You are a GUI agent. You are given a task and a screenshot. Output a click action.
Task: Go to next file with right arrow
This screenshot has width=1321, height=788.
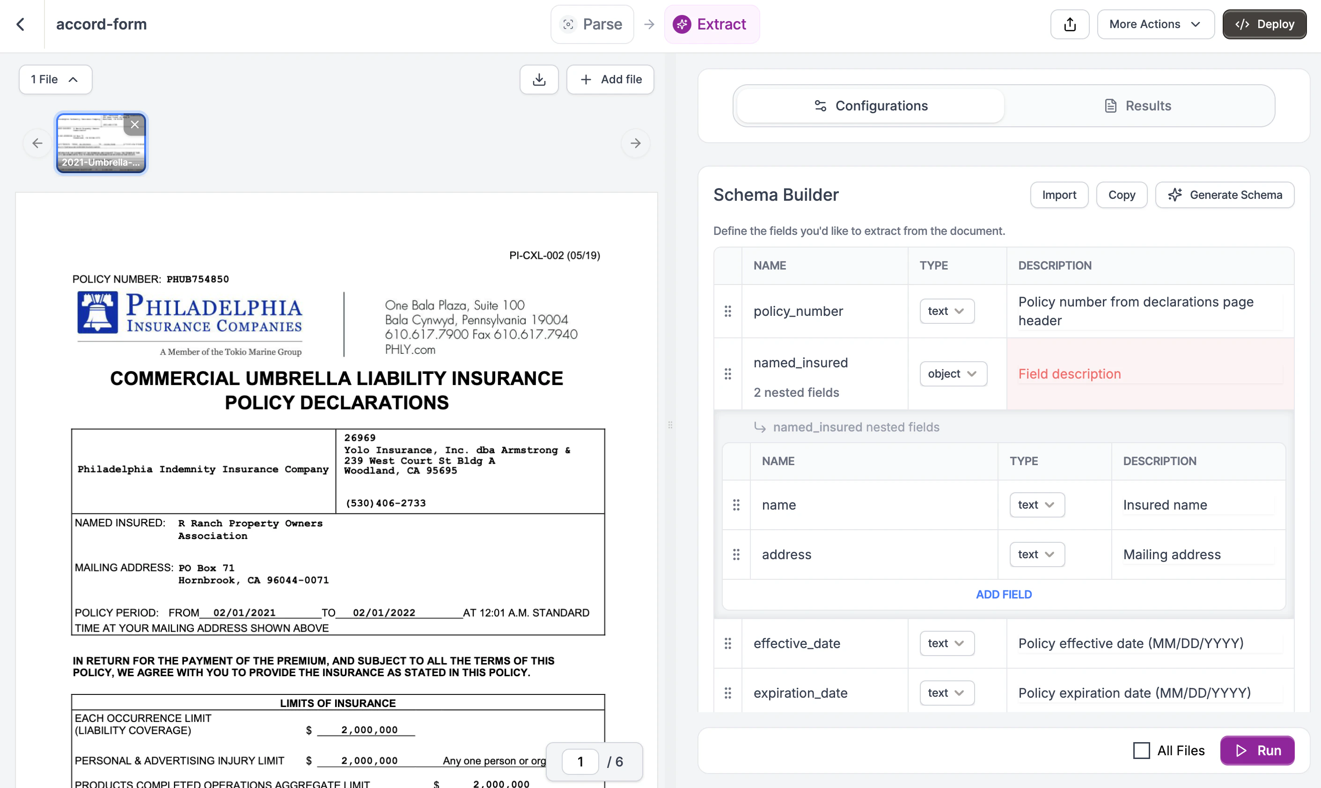(635, 143)
